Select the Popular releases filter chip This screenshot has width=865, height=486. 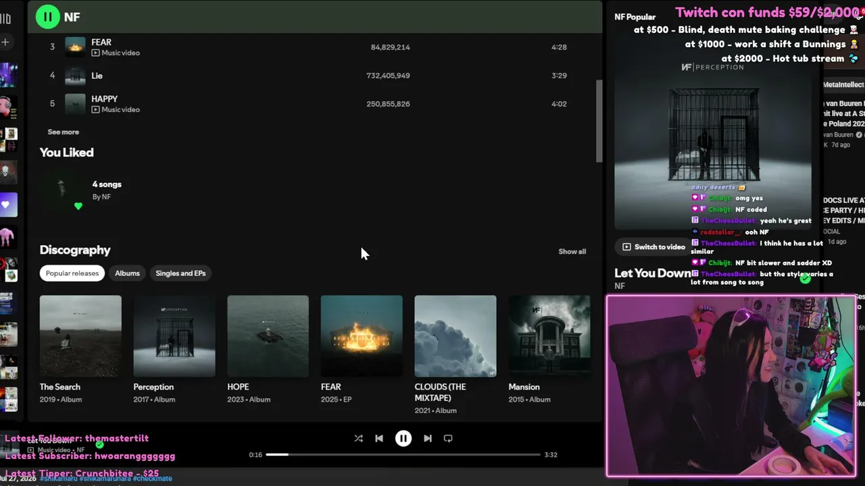tap(72, 273)
